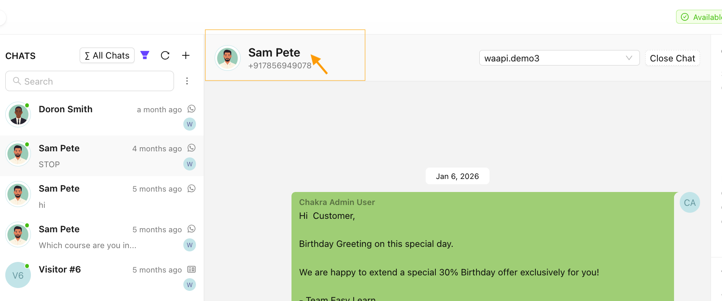Click the dropdown chevron next to waapi.demo3

tap(629, 58)
